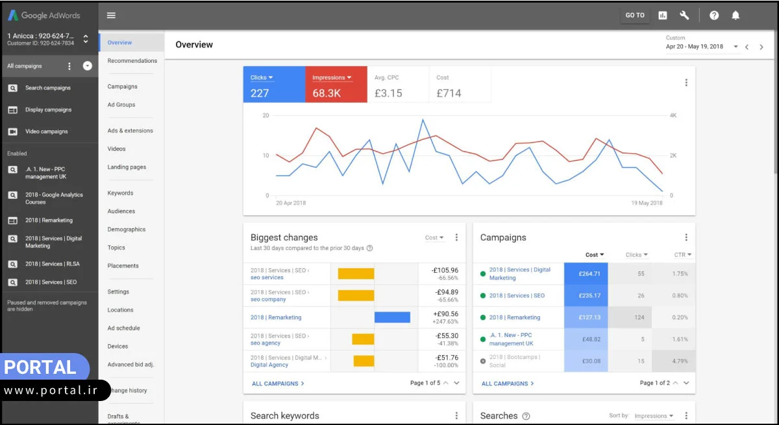The height and width of the screenshot is (425, 779).
Task: Click ALL CAMPAIGNS link under Biggest changes
Action: click(x=278, y=384)
